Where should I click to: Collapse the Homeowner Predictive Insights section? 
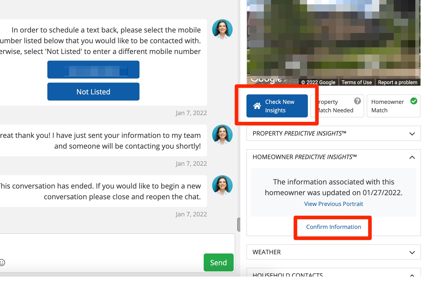coord(412,157)
